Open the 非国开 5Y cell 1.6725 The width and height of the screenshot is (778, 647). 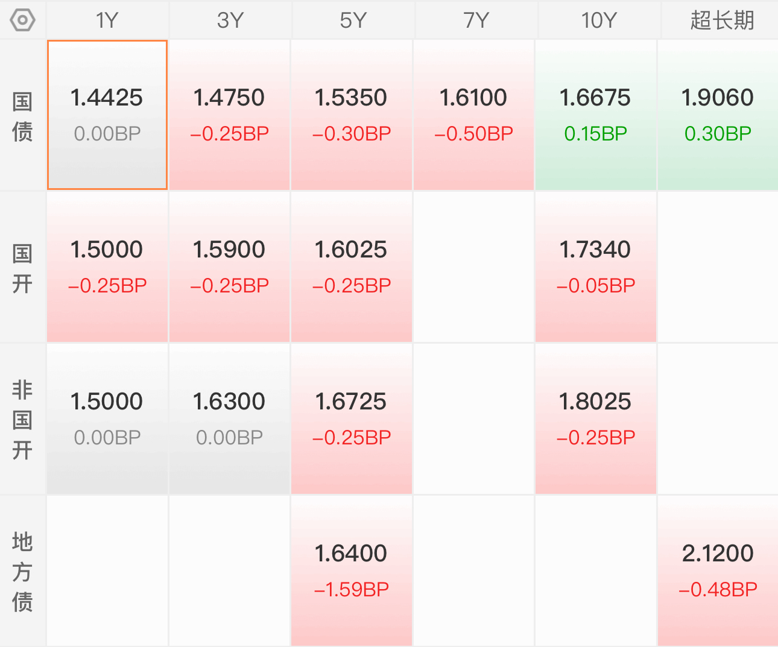click(x=352, y=419)
